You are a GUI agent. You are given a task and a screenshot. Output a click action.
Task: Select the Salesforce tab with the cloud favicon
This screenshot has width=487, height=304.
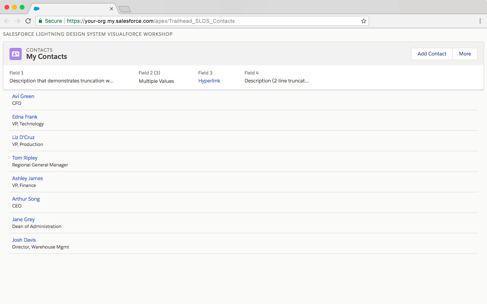click(72, 8)
